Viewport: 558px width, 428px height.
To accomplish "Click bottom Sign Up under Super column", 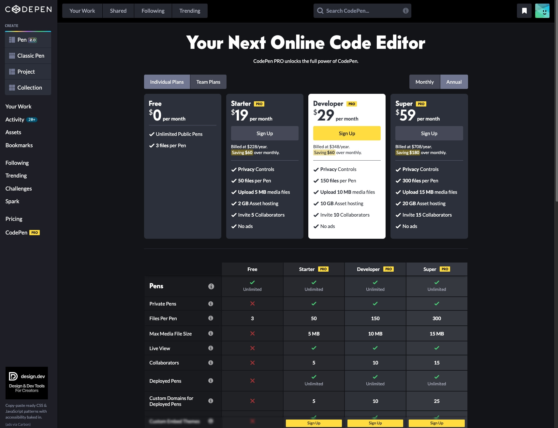I will [437, 423].
